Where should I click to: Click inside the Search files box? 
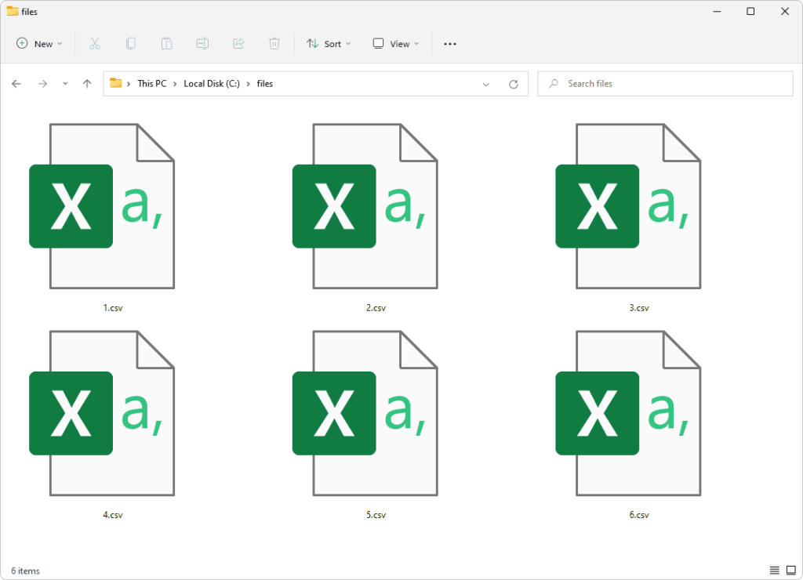pos(665,83)
